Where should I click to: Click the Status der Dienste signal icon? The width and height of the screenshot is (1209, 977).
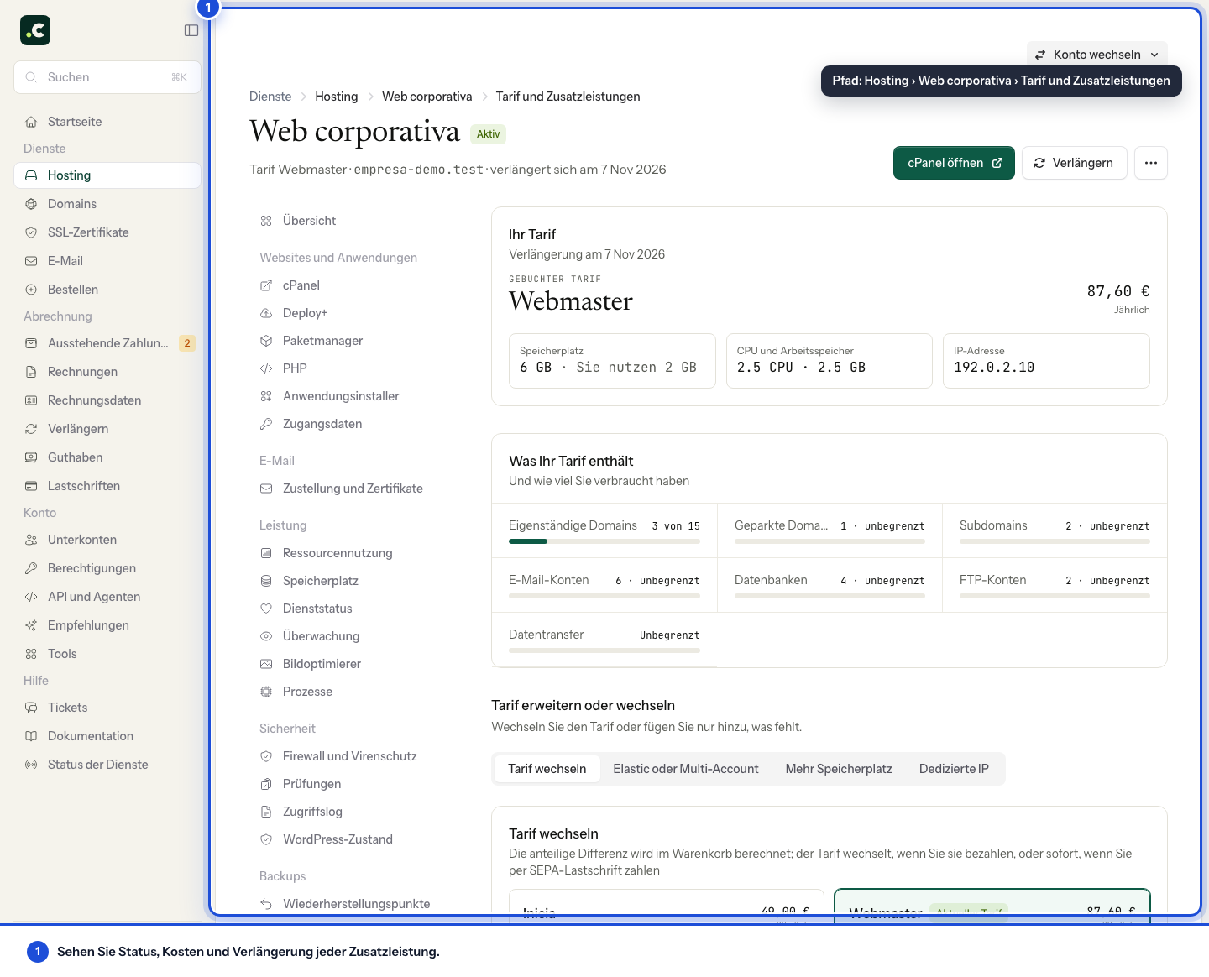point(31,765)
